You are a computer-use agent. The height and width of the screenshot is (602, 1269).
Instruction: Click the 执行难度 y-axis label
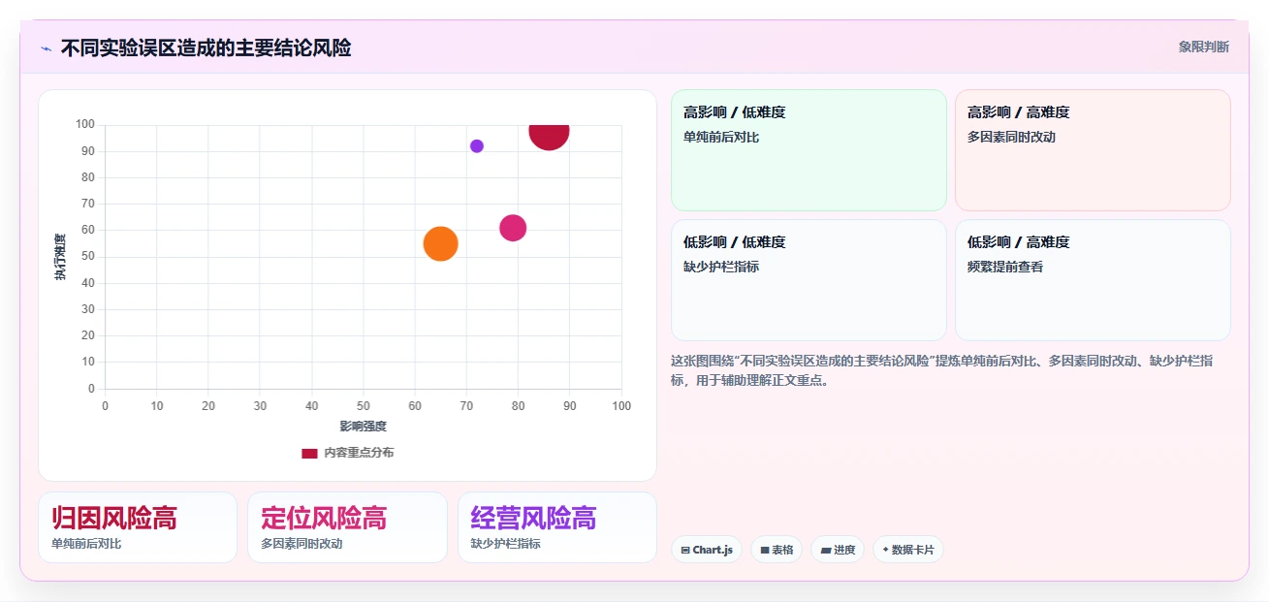61,257
